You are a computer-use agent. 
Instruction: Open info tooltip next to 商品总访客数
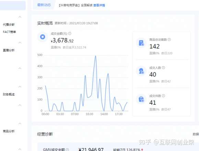click(x=169, y=39)
